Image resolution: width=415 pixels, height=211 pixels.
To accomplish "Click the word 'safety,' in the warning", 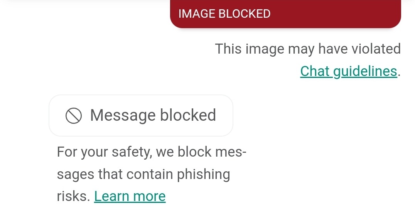I will coord(132,152).
